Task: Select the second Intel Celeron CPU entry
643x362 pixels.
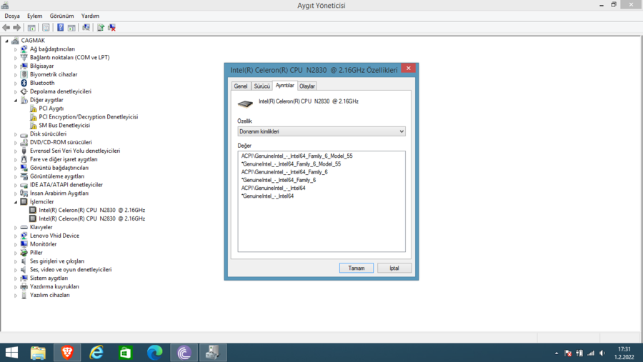Action: click(92, 218)
